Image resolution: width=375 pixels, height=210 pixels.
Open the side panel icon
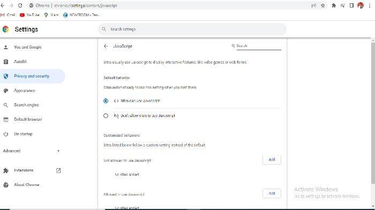351,5
